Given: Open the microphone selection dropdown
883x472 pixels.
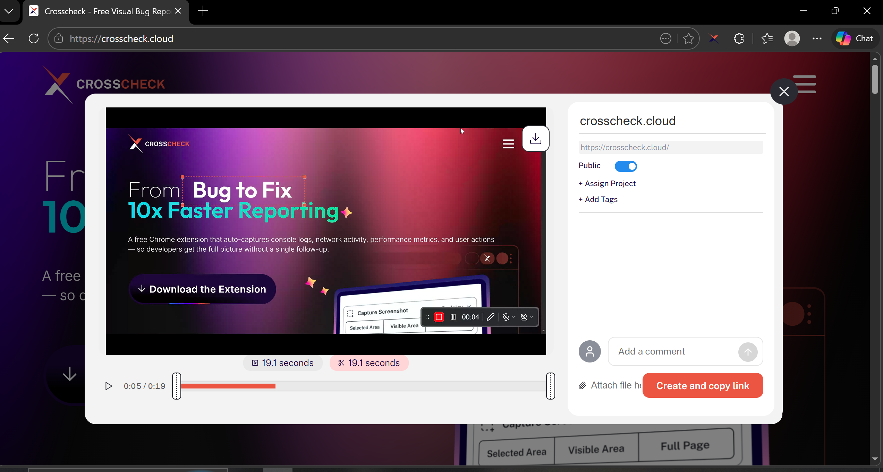Looking at the screenshot, I should pos(514,317).
